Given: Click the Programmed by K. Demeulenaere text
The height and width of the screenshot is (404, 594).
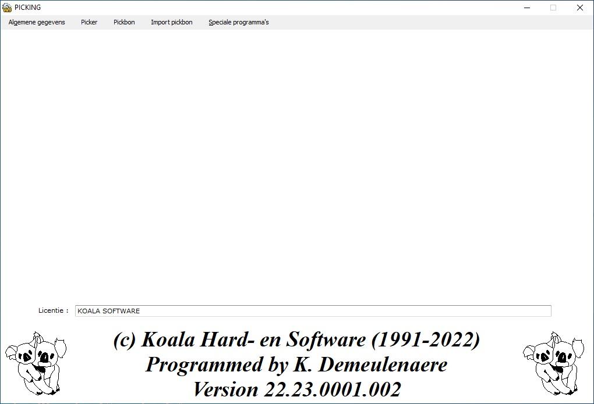Looking at the screenshot, I should (296, 364).
